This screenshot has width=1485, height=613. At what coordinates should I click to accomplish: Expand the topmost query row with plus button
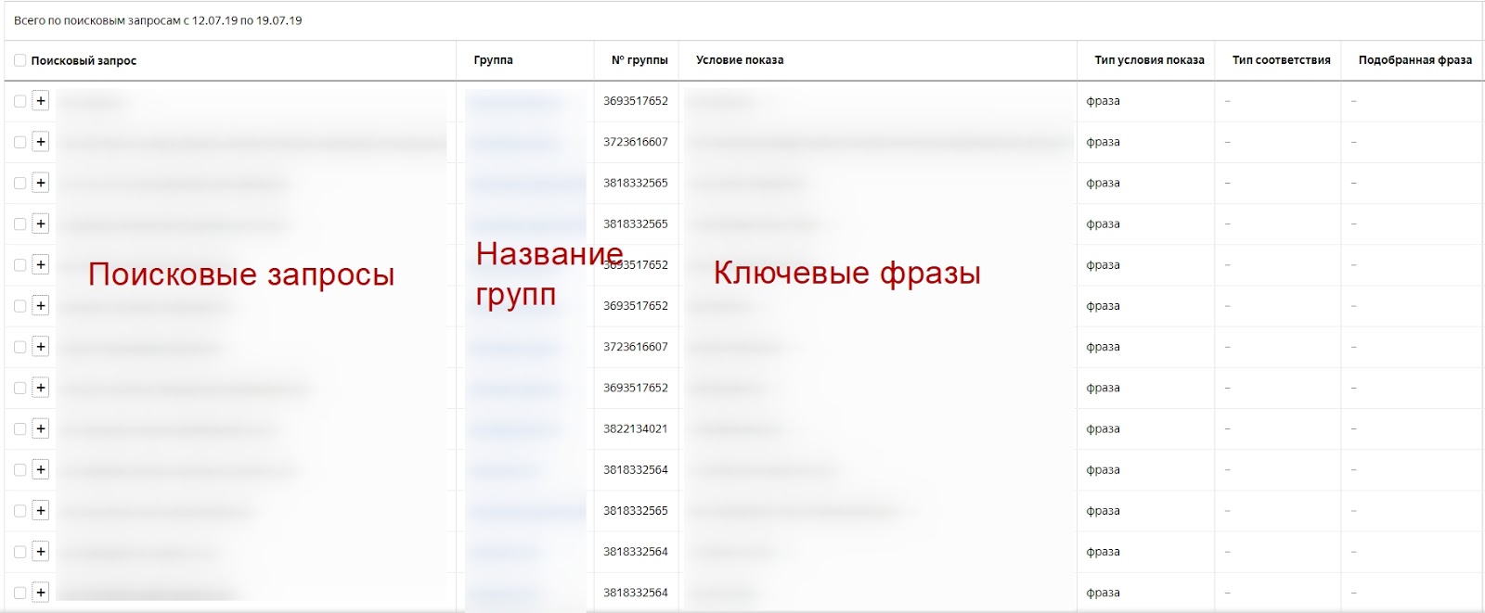tap(41, 101)
